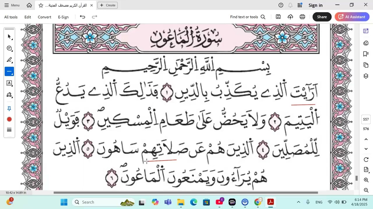The height and width of the screenshot is (209, 373).
Task: Rotate the page clockwise
Action: point(366,160)
